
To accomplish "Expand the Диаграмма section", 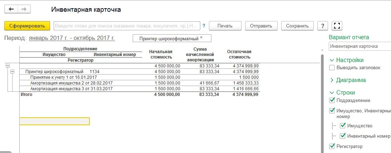I will (x=332, y=80).
